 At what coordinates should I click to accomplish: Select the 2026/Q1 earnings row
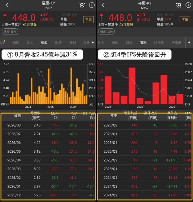point(145,134)
